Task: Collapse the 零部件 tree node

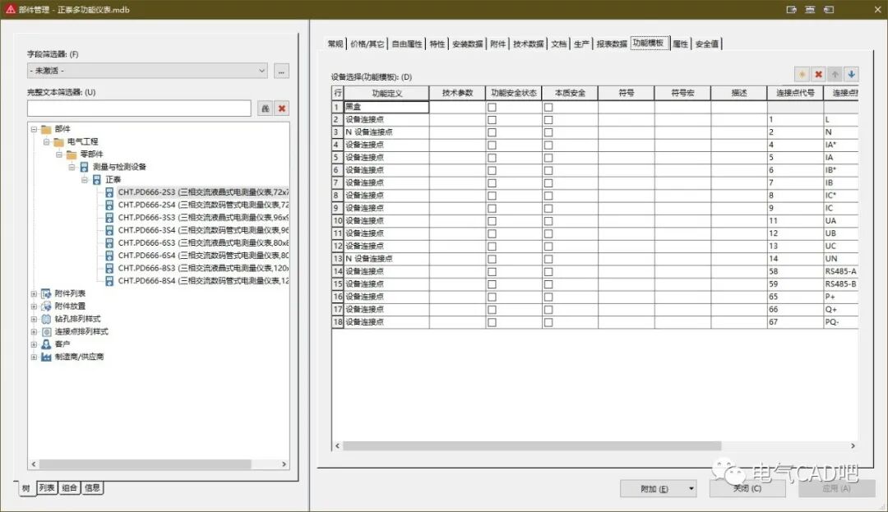Action: point(59,155)
